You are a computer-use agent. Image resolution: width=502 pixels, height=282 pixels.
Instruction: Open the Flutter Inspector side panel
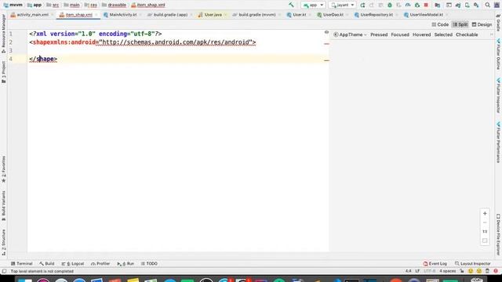[499, 96]
